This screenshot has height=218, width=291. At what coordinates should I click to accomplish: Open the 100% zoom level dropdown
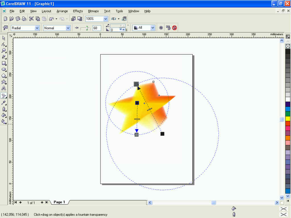coord(106,19)
